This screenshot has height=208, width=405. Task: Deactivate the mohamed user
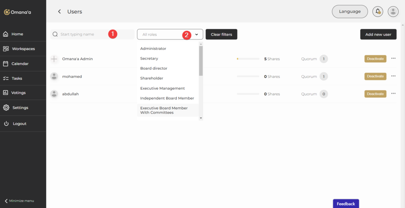click(x=375, y=76)
